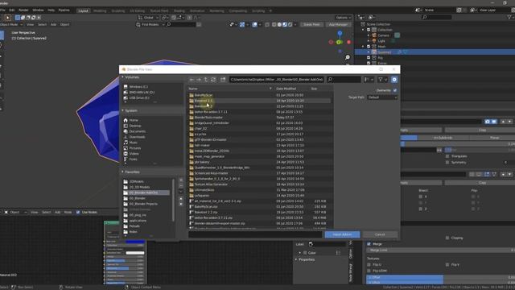Click the Install Add-on button
This screenshot has height=290, width=515.
click(x=342, y=234)
